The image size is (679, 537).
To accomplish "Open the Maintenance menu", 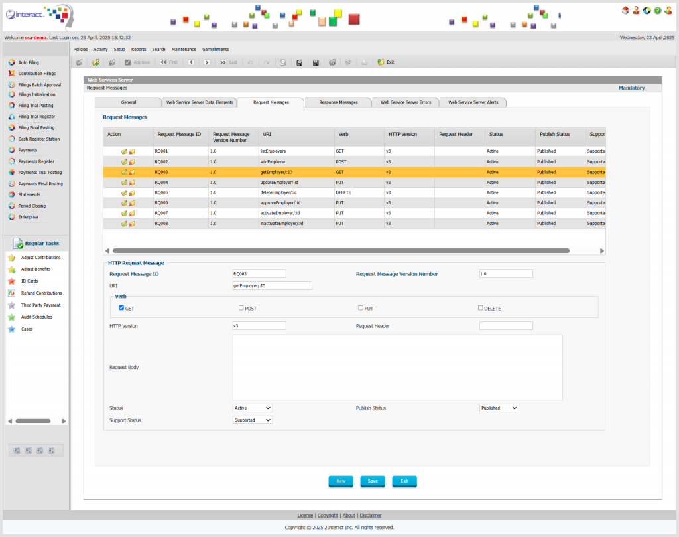I will pos(184,50).
